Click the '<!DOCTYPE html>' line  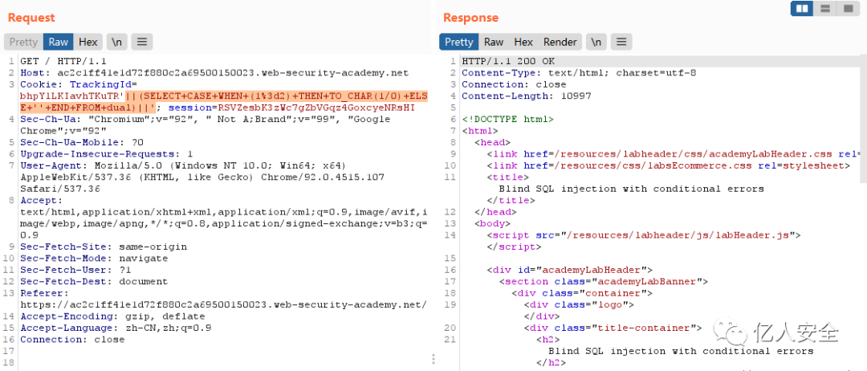[507, 119]
